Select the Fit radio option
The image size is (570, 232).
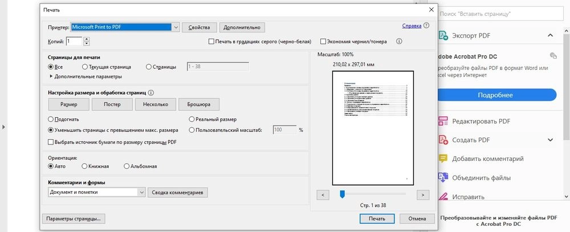pos(51,119)
